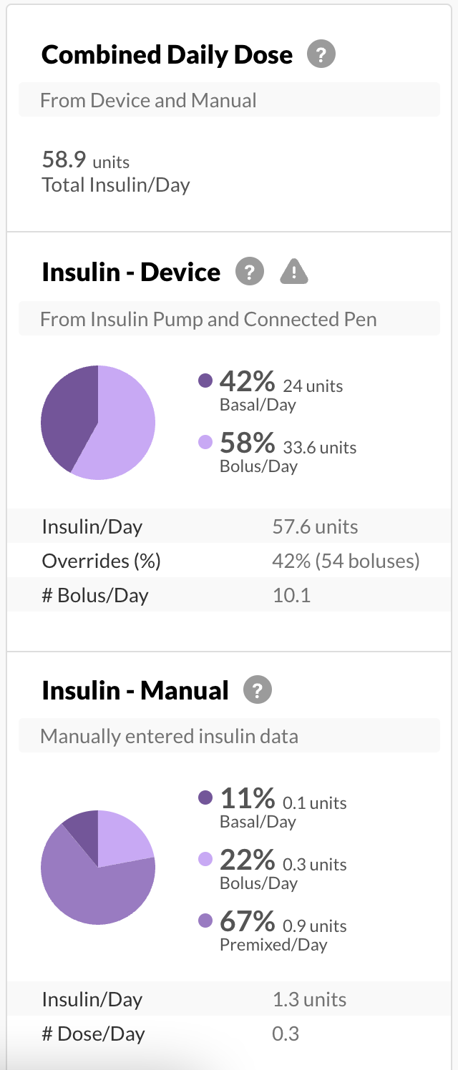Click the Insulin - Device question mark icon
This screenshot has width=458, height=1070.
coord(249,271)
